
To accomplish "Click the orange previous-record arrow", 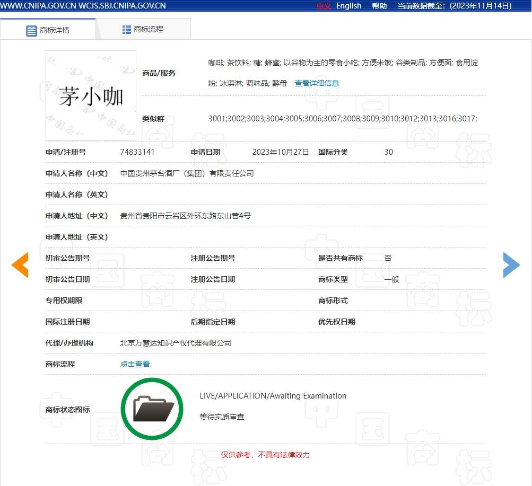I will tap(20, 265).
